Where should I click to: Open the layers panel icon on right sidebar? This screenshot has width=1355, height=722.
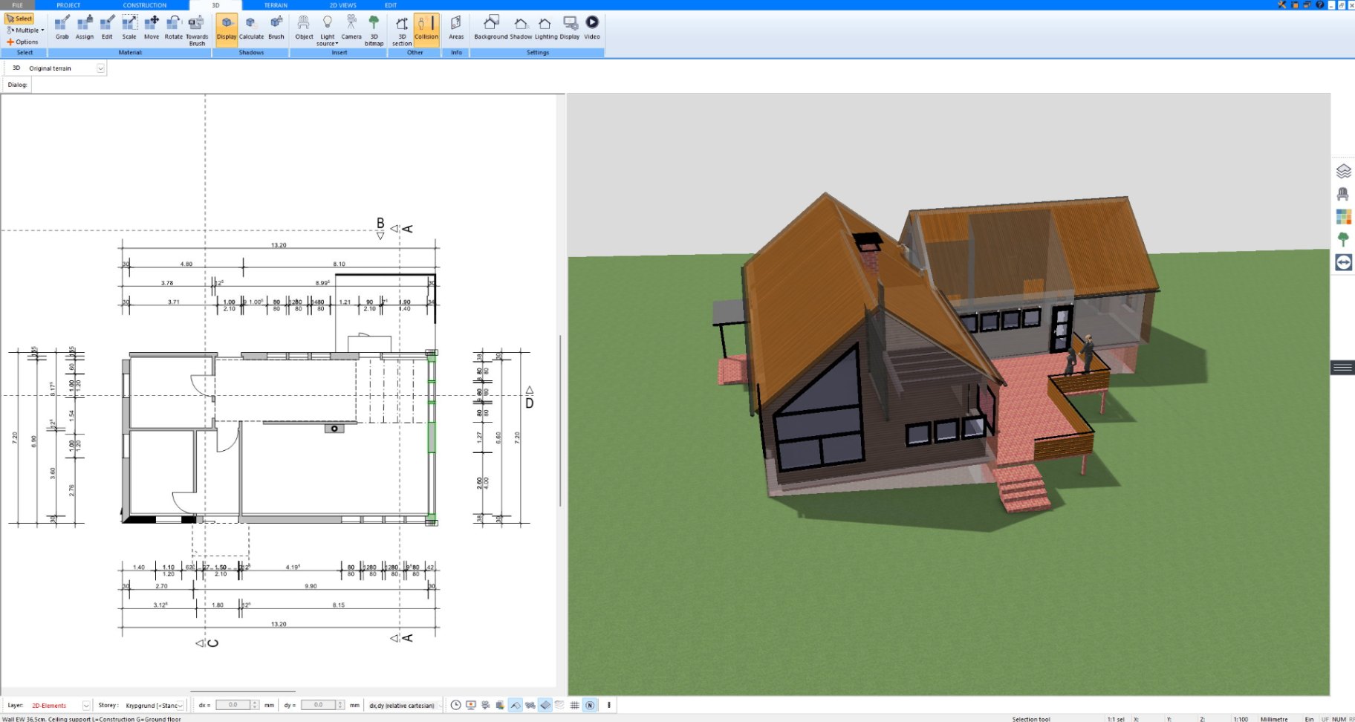tap(1343, 171)
